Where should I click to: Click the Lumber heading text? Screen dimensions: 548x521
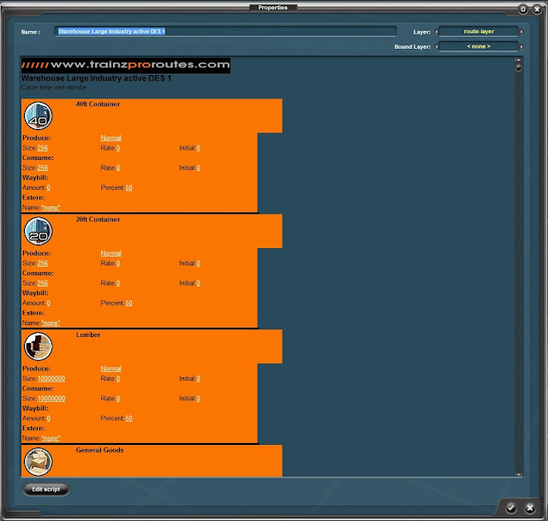coord(88,335)
